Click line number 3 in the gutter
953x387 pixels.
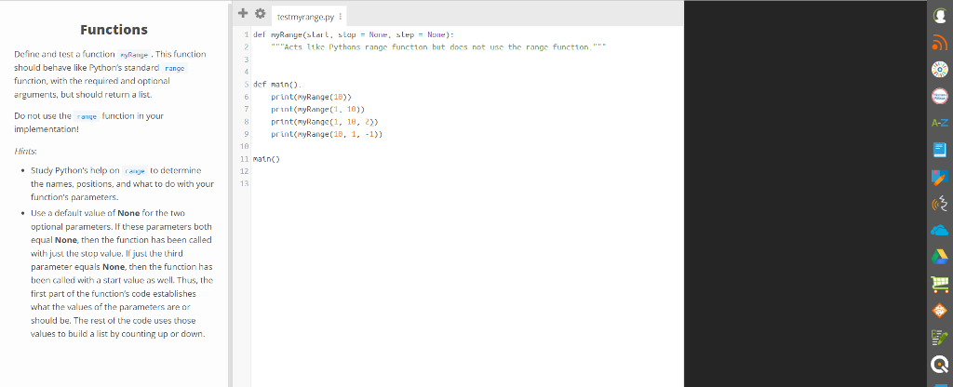click(x=246, y=60)
